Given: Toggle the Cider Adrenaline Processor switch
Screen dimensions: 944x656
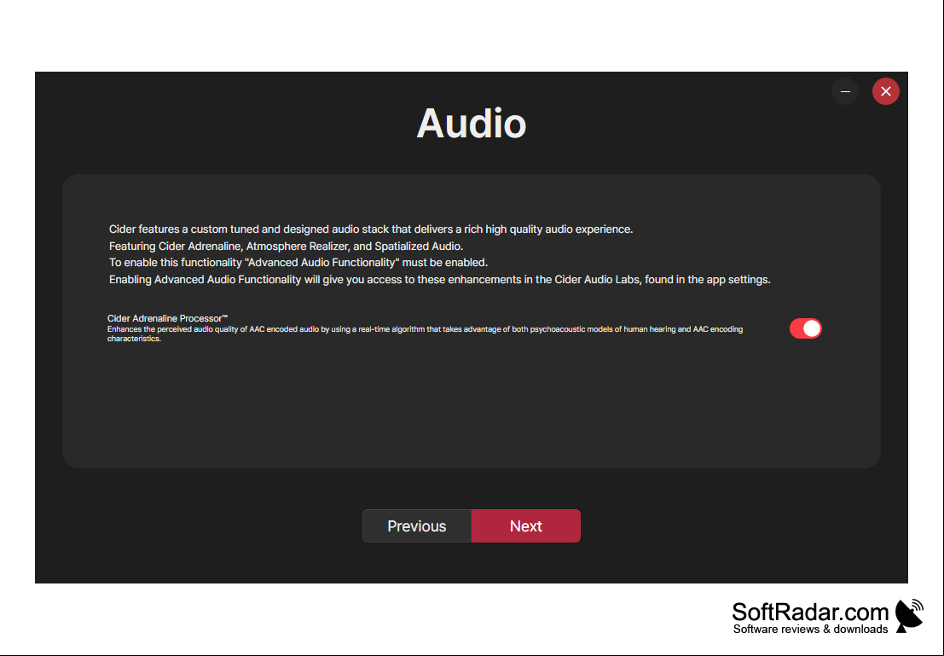Looking at the screenshot, I should pyautogui.click(x=806, y=328).
